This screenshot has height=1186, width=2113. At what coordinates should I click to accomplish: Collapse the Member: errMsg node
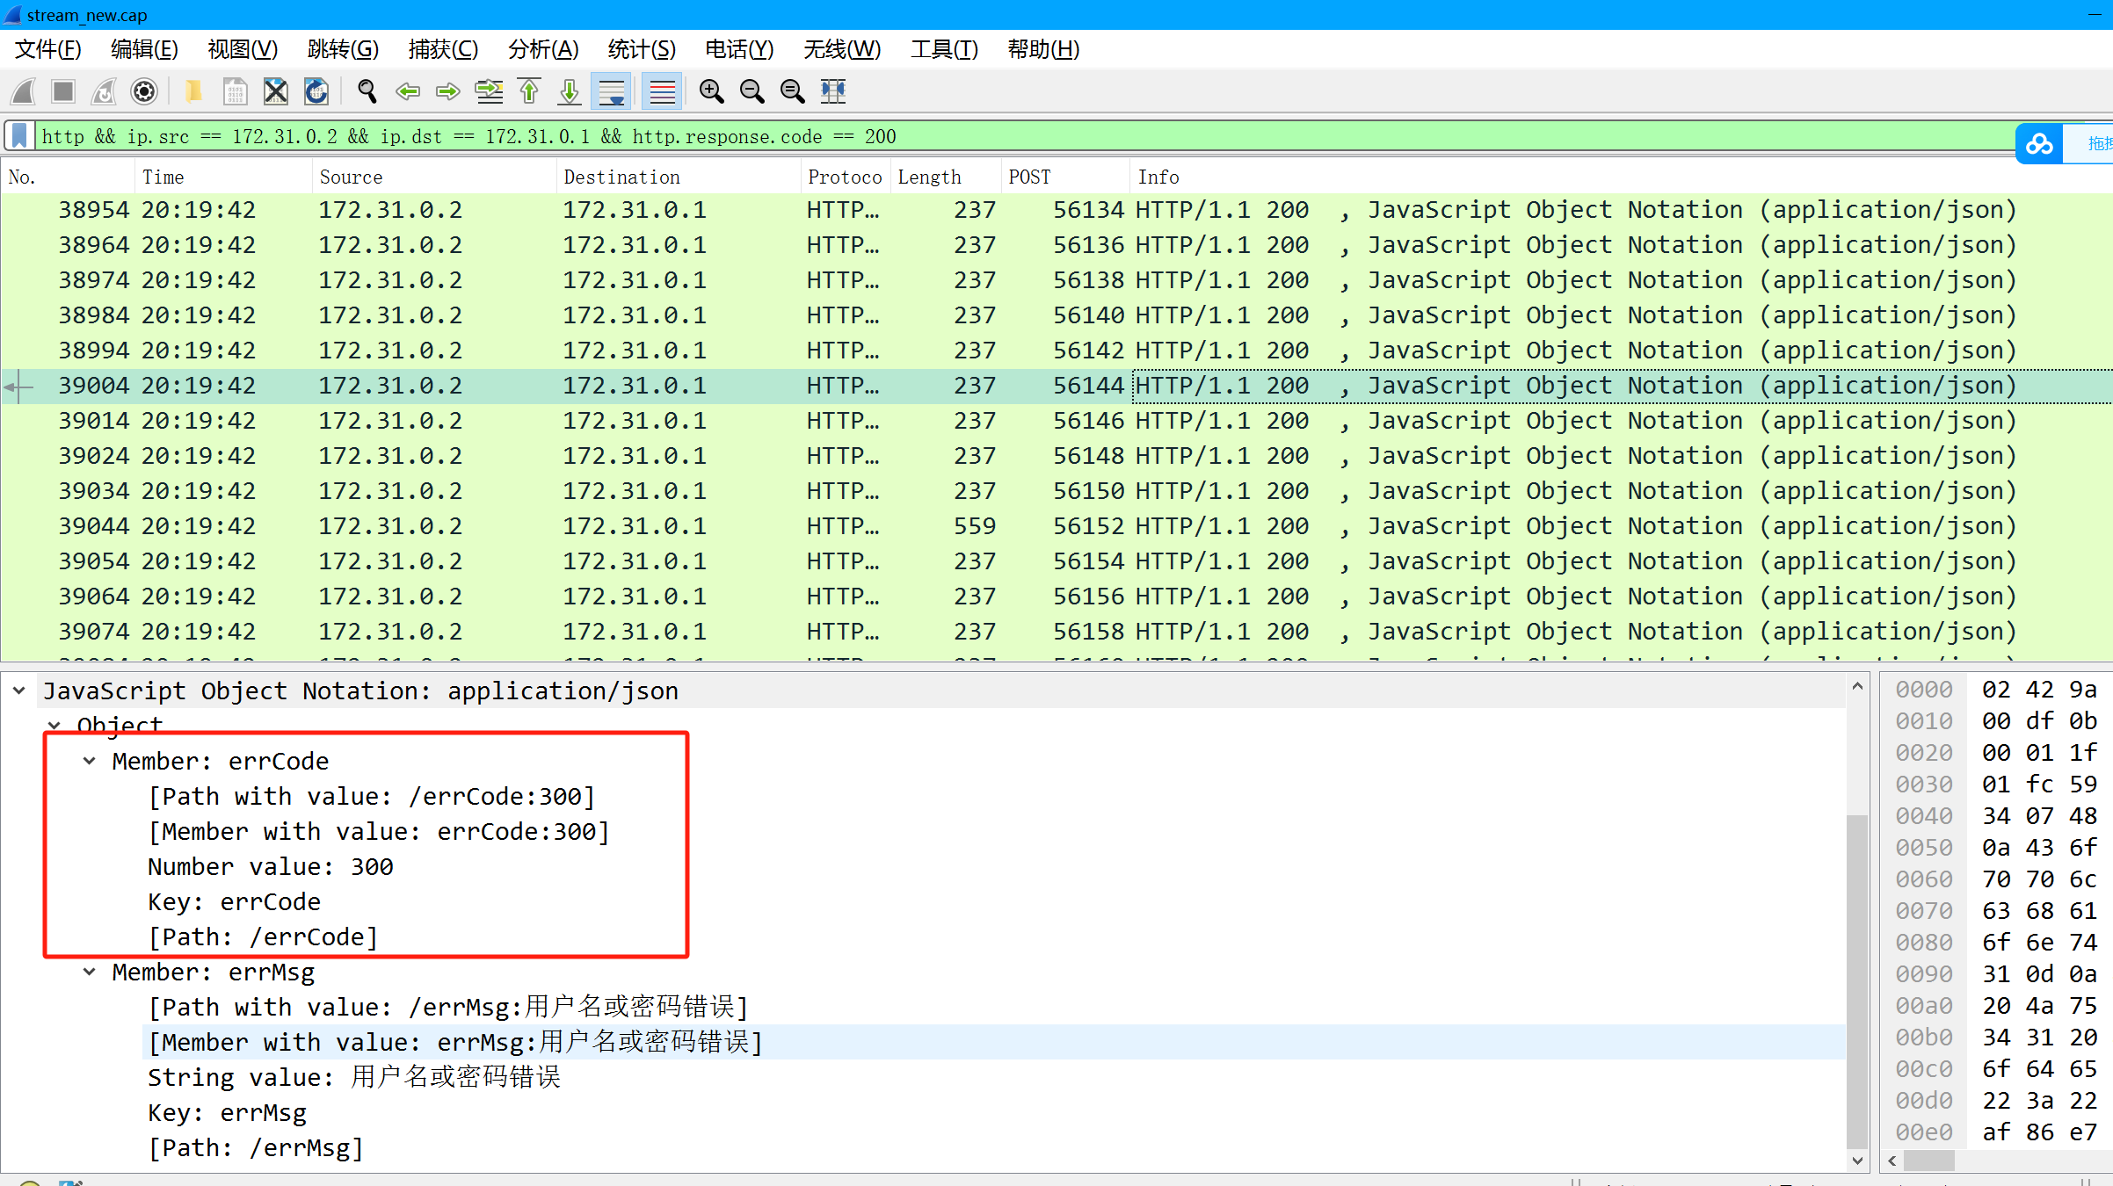tap(90, 973)
